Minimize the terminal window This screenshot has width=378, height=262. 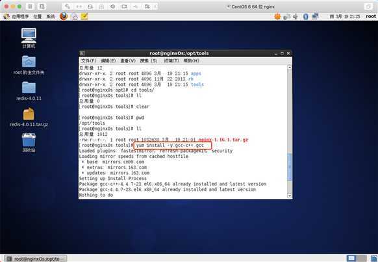pos(276,53)
